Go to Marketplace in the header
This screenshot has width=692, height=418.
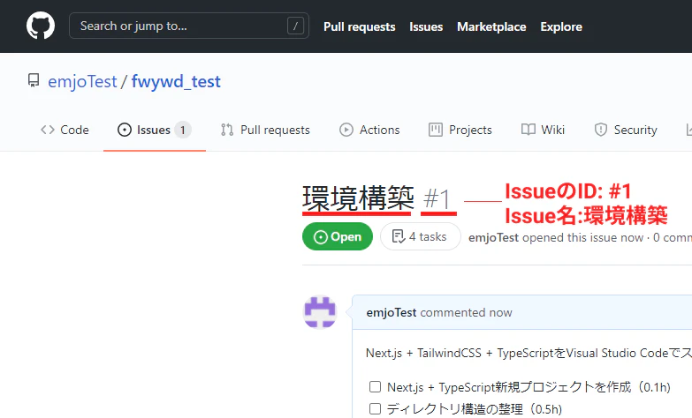[491, 26]
